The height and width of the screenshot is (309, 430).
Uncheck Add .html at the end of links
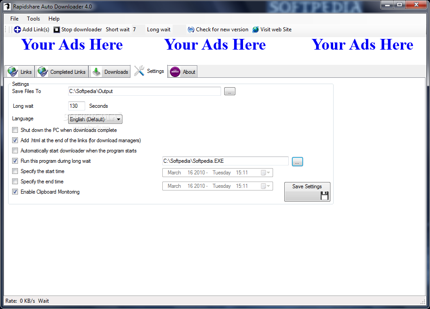click(x=15, y=140)
